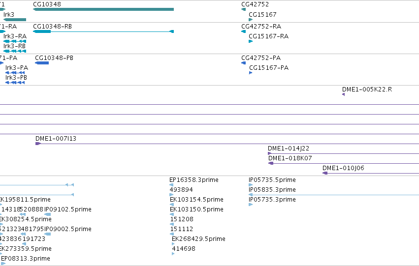Screen dimensions: 419x266
Task: Click the IP09102.5prime feature glyph
Action: click(48, 214)
